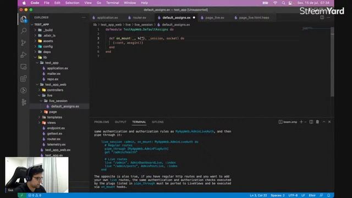Open the tree-shaped activity bar icon

coord(24,102)
